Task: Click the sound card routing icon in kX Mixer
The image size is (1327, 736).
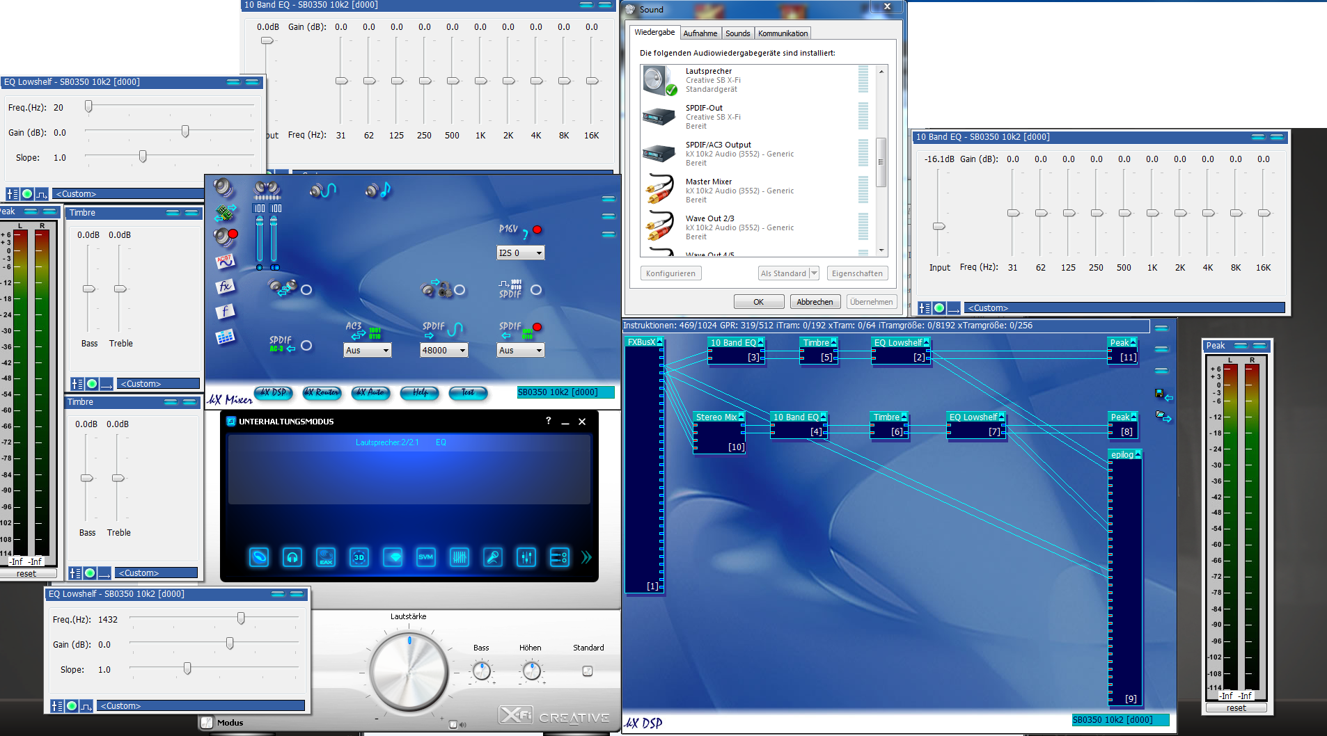Action: 224,211
